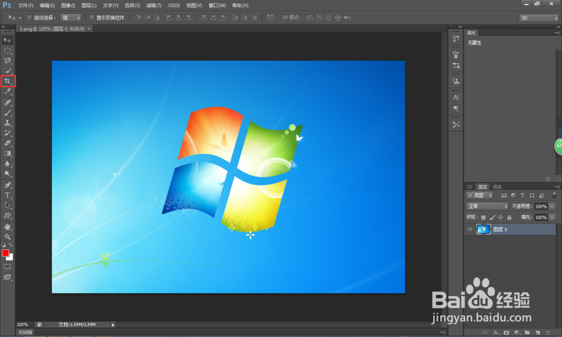Screen dimensions: 562x337
Task: Open 正常 blend mode dropdown
Action: click(x=487, y=206)
